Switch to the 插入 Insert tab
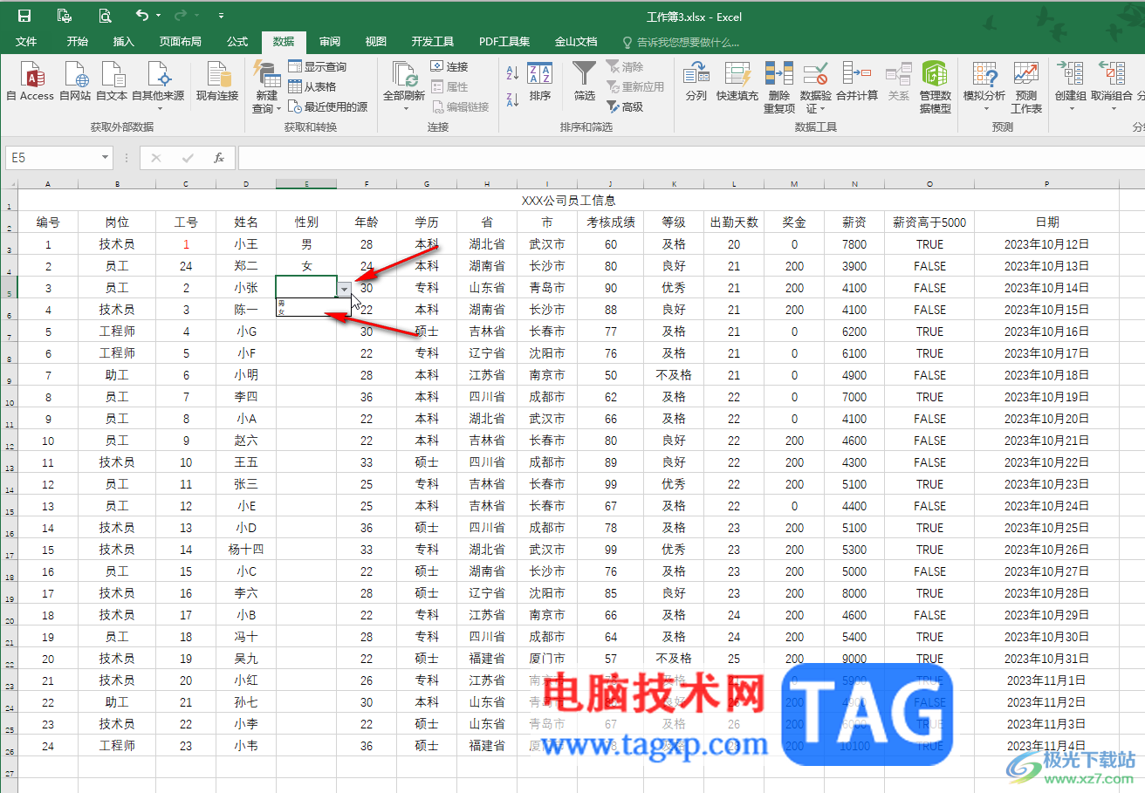This screenshot has width=1145, height=793. (124, 41)
